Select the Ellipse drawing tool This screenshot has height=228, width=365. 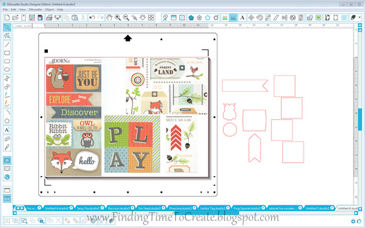coord(7,70)
